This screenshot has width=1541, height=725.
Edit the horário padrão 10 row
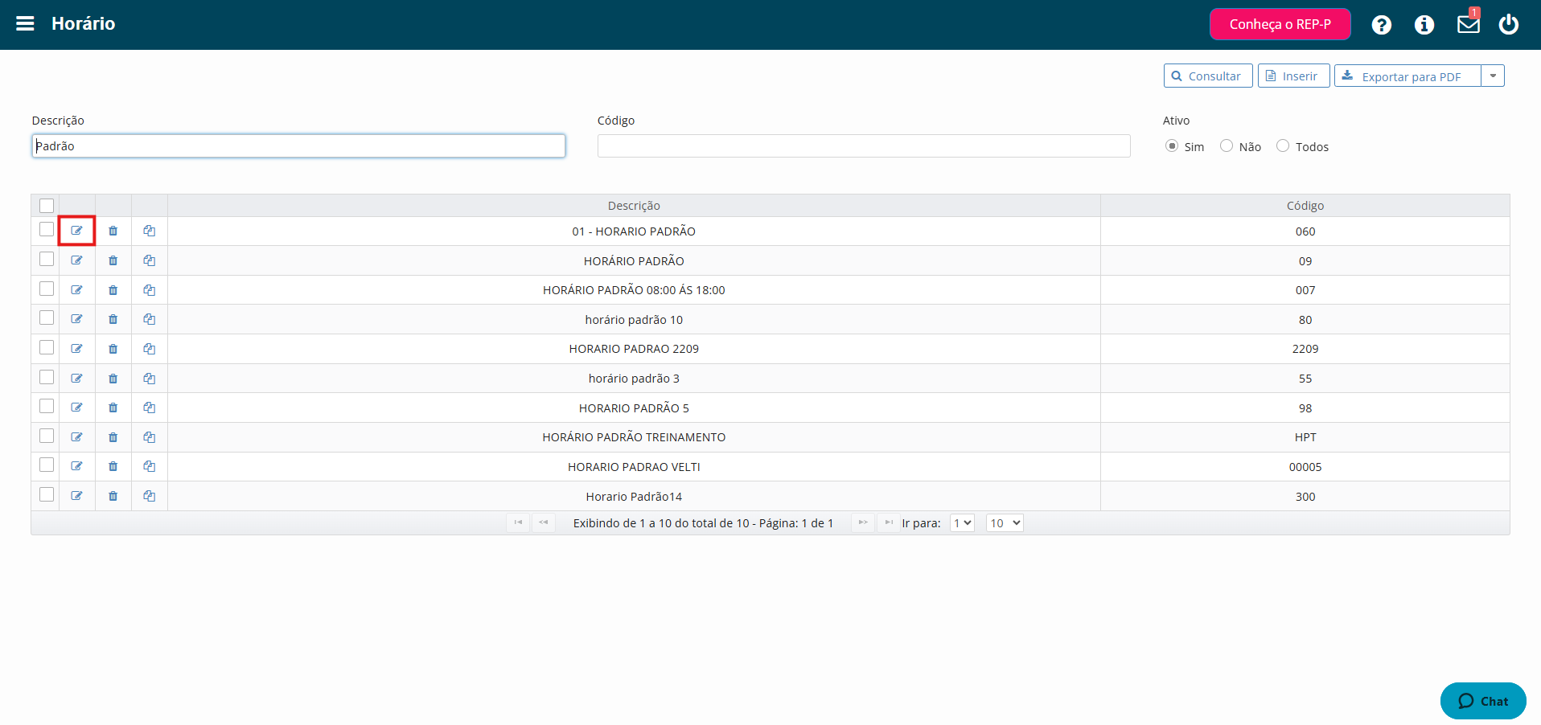coord(76,319)
